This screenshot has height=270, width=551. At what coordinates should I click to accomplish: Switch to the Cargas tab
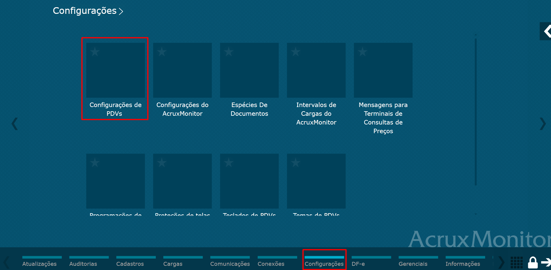point(183,261)
